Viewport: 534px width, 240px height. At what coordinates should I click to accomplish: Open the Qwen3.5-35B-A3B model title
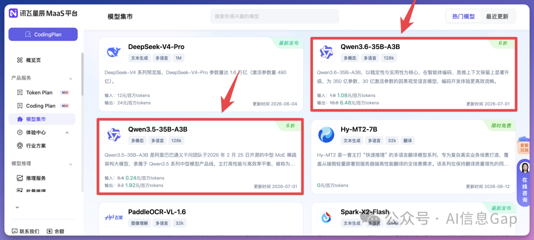(158, 130)
